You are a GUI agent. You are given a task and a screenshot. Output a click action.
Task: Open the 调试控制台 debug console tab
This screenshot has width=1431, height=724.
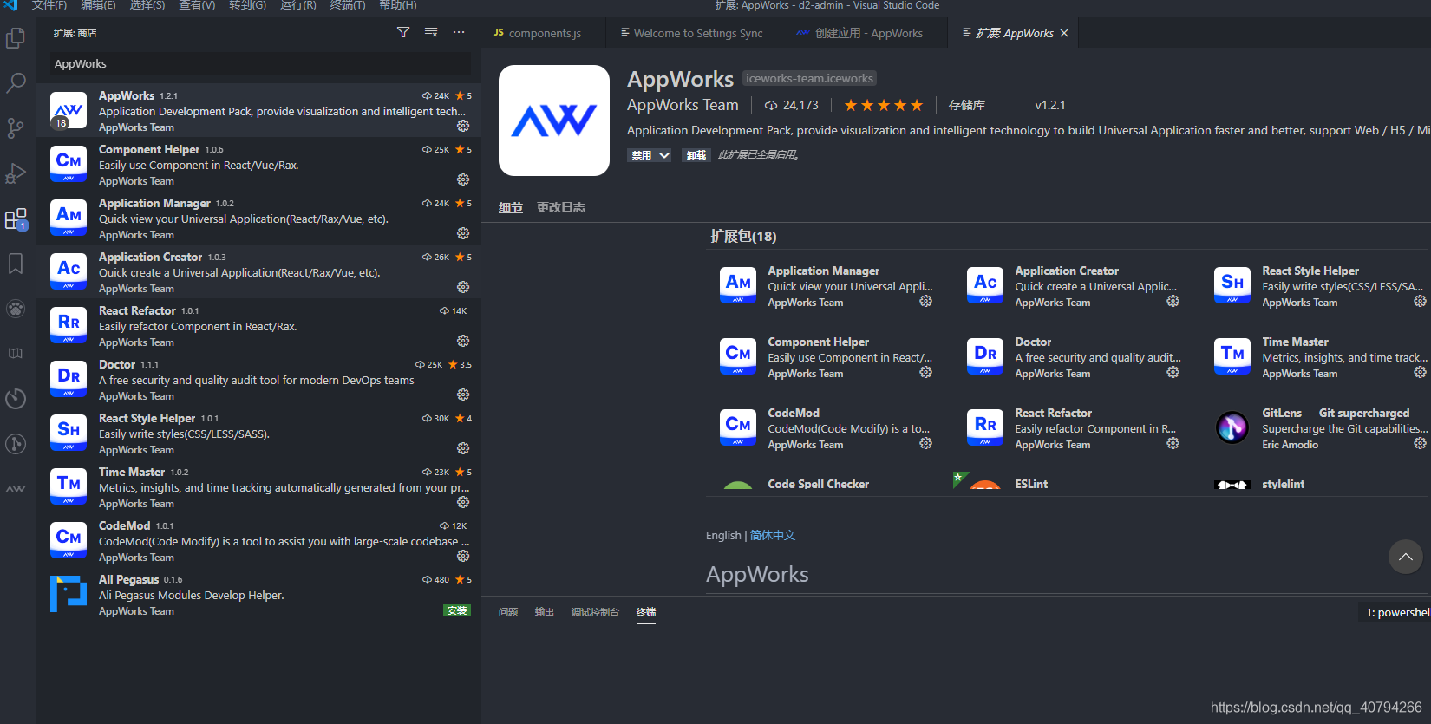click(x=595, y=612)
